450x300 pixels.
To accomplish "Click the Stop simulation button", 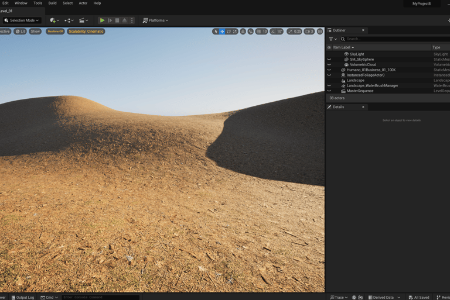I will 117,20.
